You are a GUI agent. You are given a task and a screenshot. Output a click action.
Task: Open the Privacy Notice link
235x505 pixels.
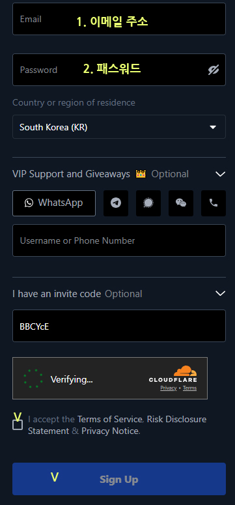(110, 431)
